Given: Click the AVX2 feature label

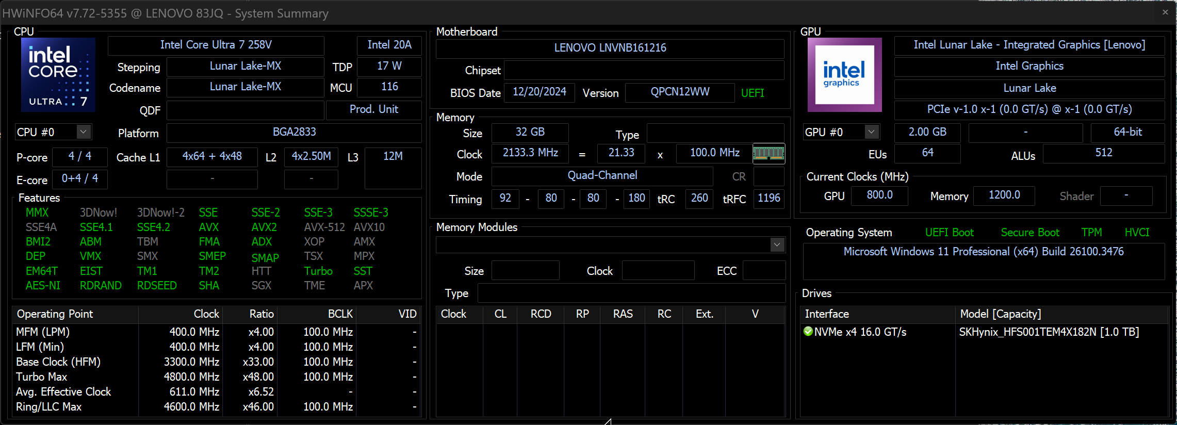Looking at the screenshot, I should 264,227.
